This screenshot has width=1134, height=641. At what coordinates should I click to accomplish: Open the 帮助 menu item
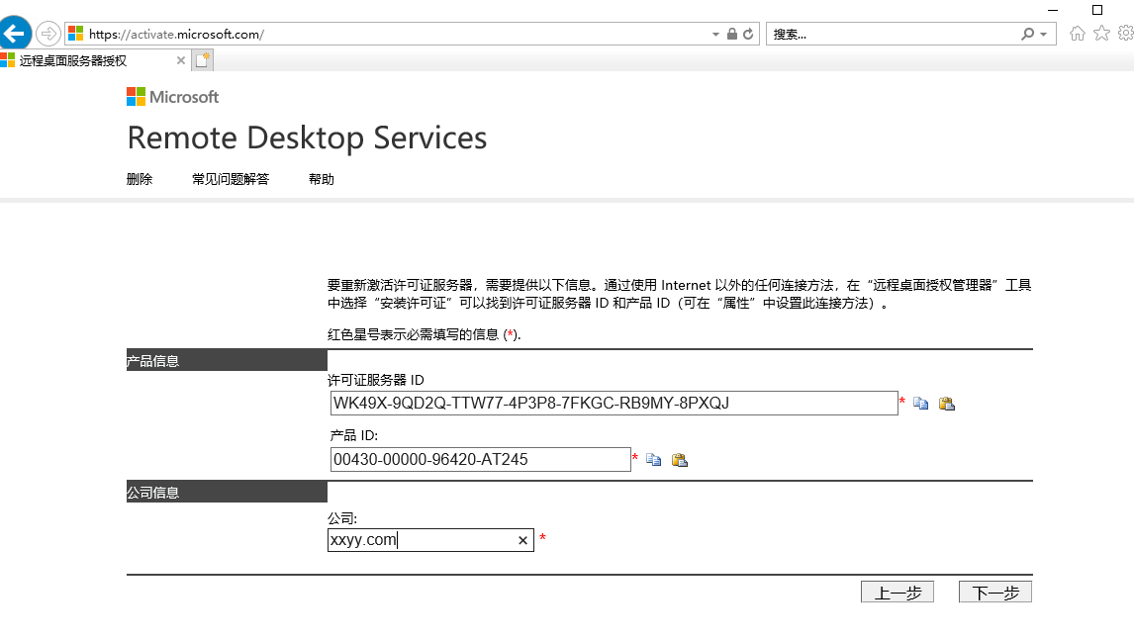click(x=322, y=179)
